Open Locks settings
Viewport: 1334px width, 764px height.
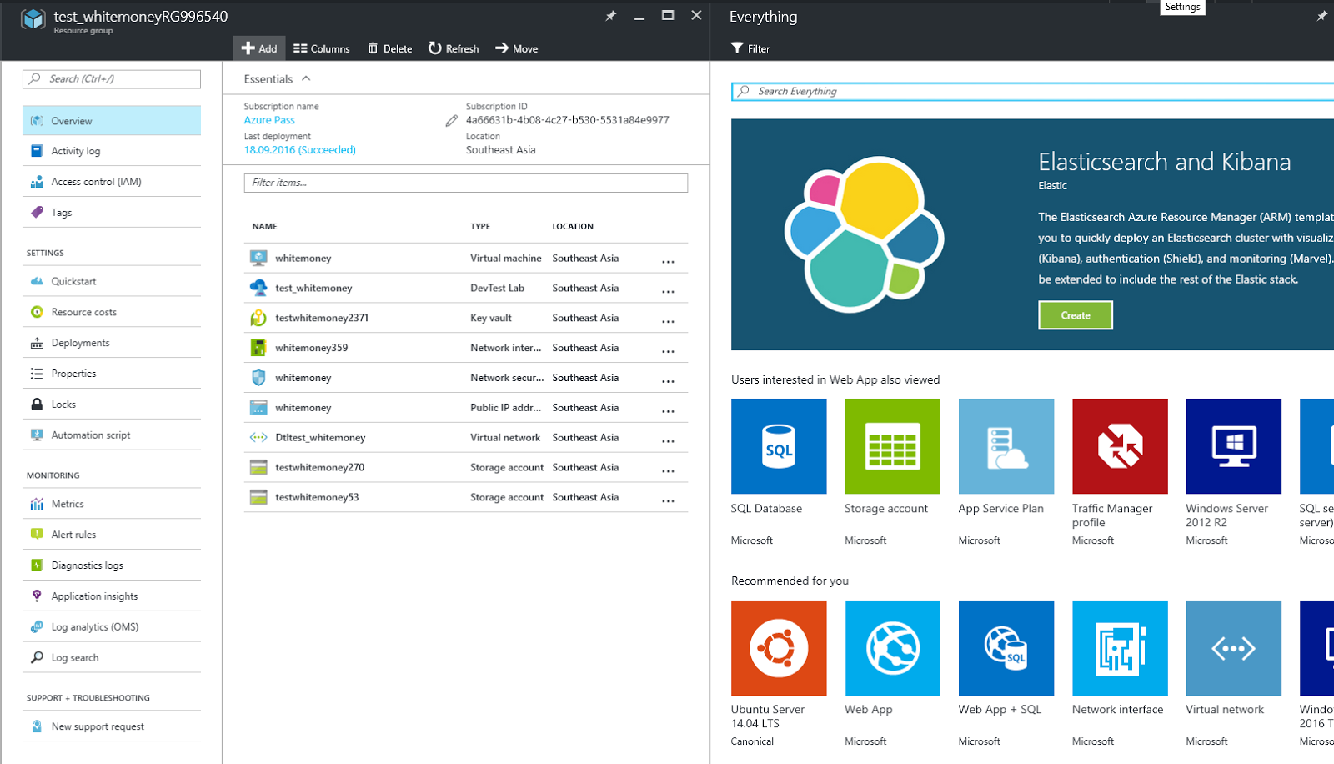(112, 405)
